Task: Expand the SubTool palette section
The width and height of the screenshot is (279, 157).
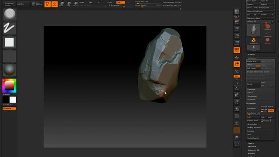Action: (251, 55)
